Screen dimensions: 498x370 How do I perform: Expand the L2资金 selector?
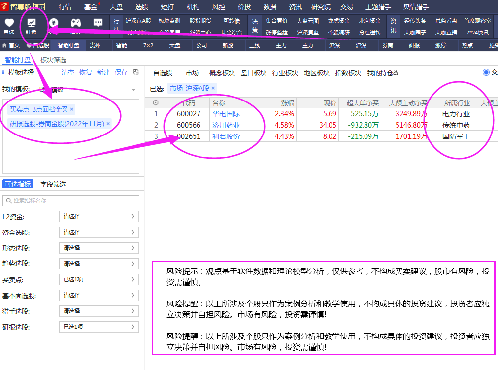point(99,217)
